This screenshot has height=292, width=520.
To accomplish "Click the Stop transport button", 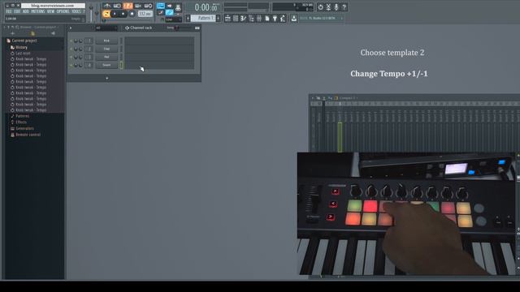I will (123, 14).
